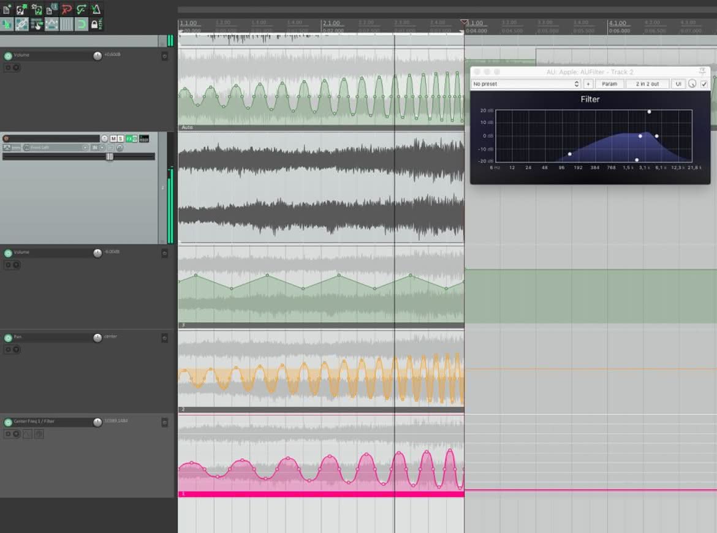Open the track FX chain button

pyautogui.click(x=129, y=138)
